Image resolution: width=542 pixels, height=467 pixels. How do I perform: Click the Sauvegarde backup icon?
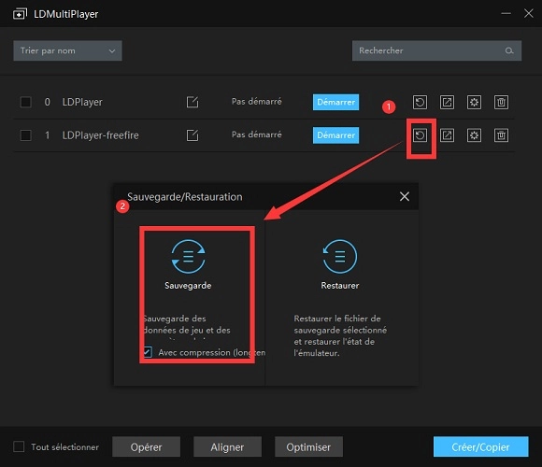point(188,256)
